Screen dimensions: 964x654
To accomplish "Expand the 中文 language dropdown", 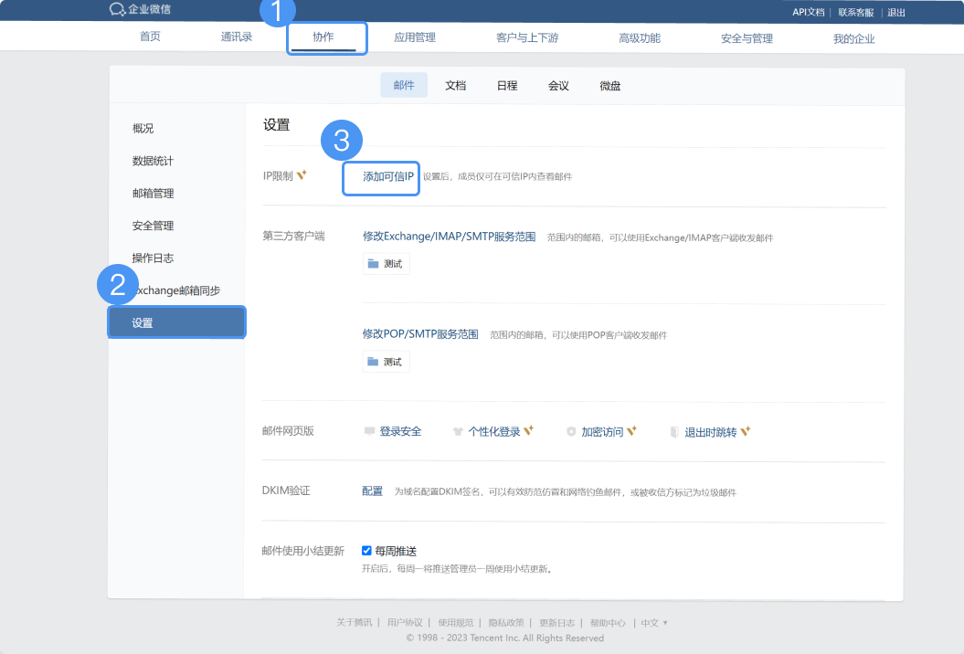I will [654, 623].
